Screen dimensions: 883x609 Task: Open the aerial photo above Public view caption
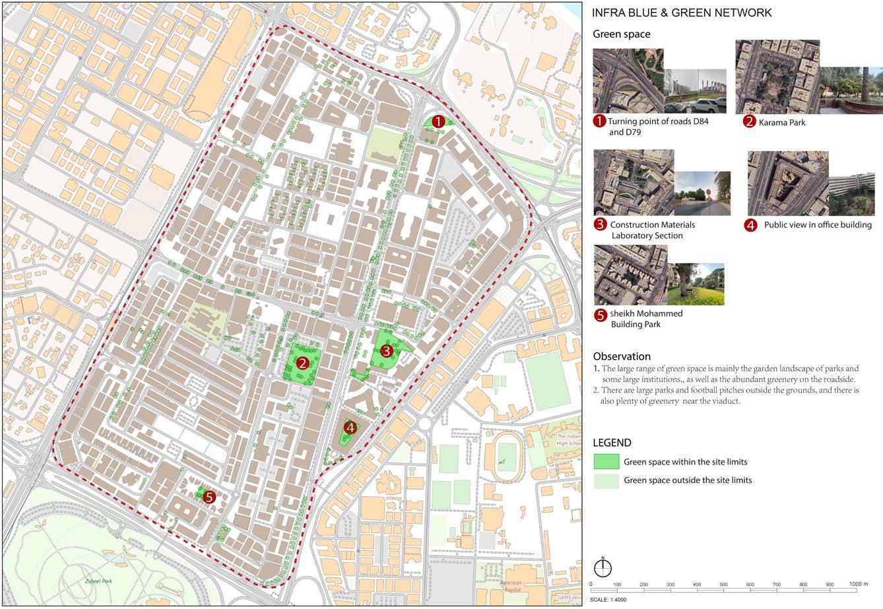(x=788, y=183)
